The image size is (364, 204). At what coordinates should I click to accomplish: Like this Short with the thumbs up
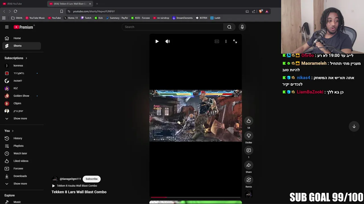coord(249,121)
